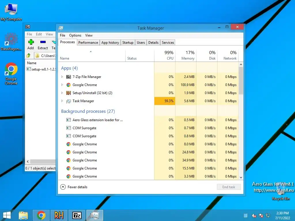Click 7-Zip window title icon
Image resolution: width=295 pixels, height=221 pixels.
coord(28,27)
